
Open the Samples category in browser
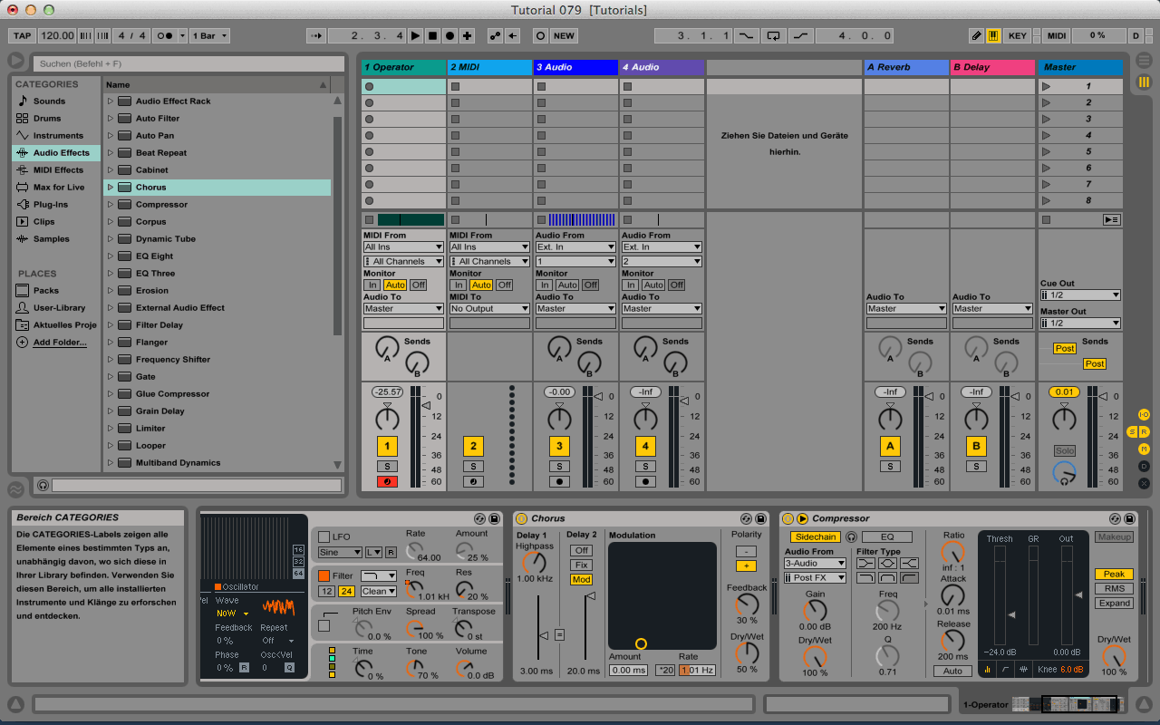tap(51, 239)
